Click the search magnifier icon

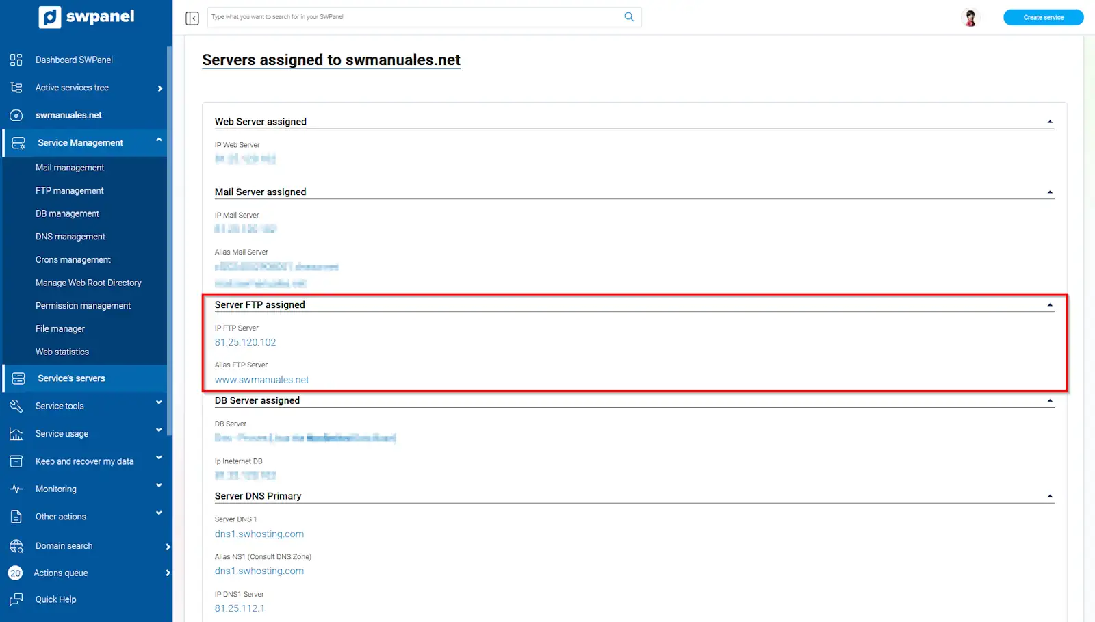(629, 17)
